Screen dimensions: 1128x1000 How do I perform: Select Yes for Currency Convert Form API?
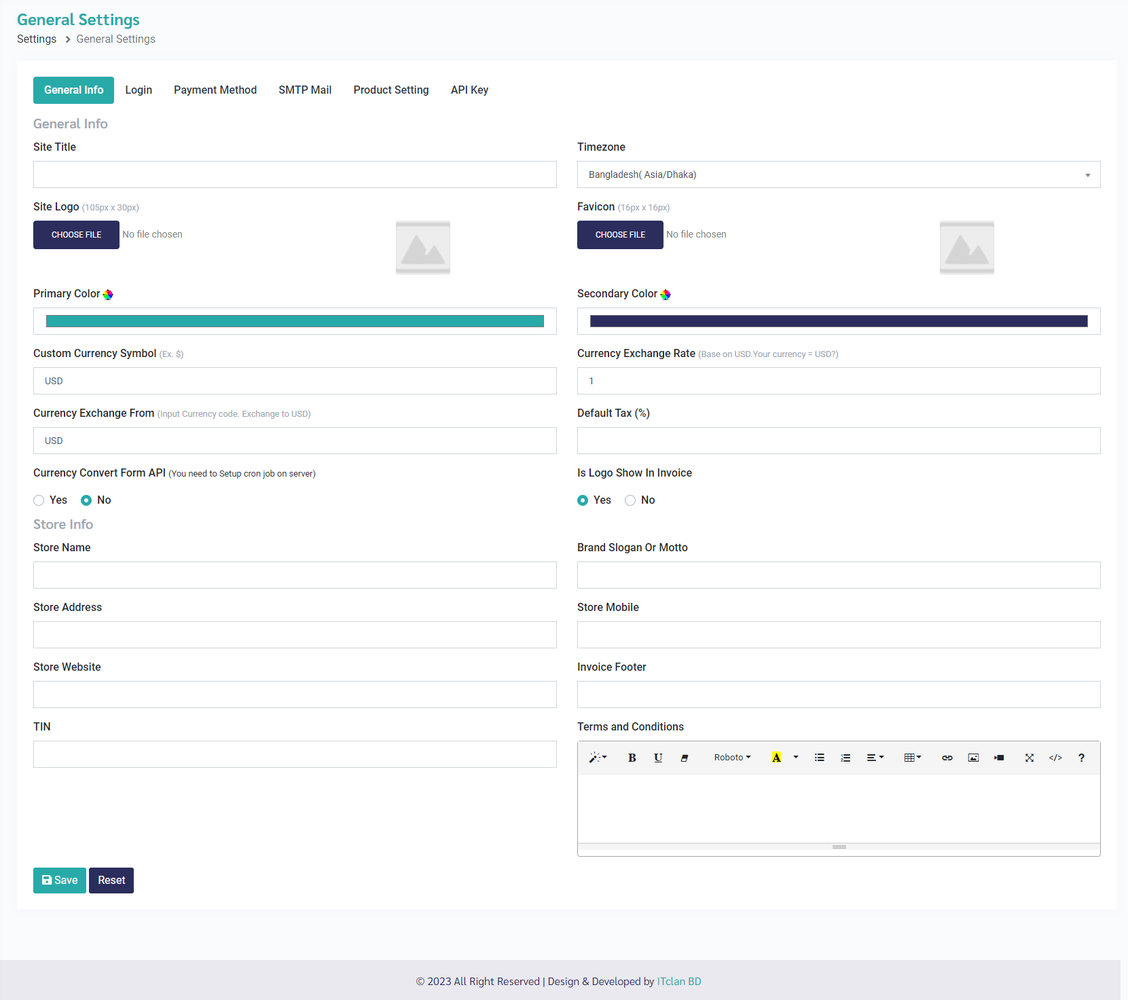coord(39,500)
